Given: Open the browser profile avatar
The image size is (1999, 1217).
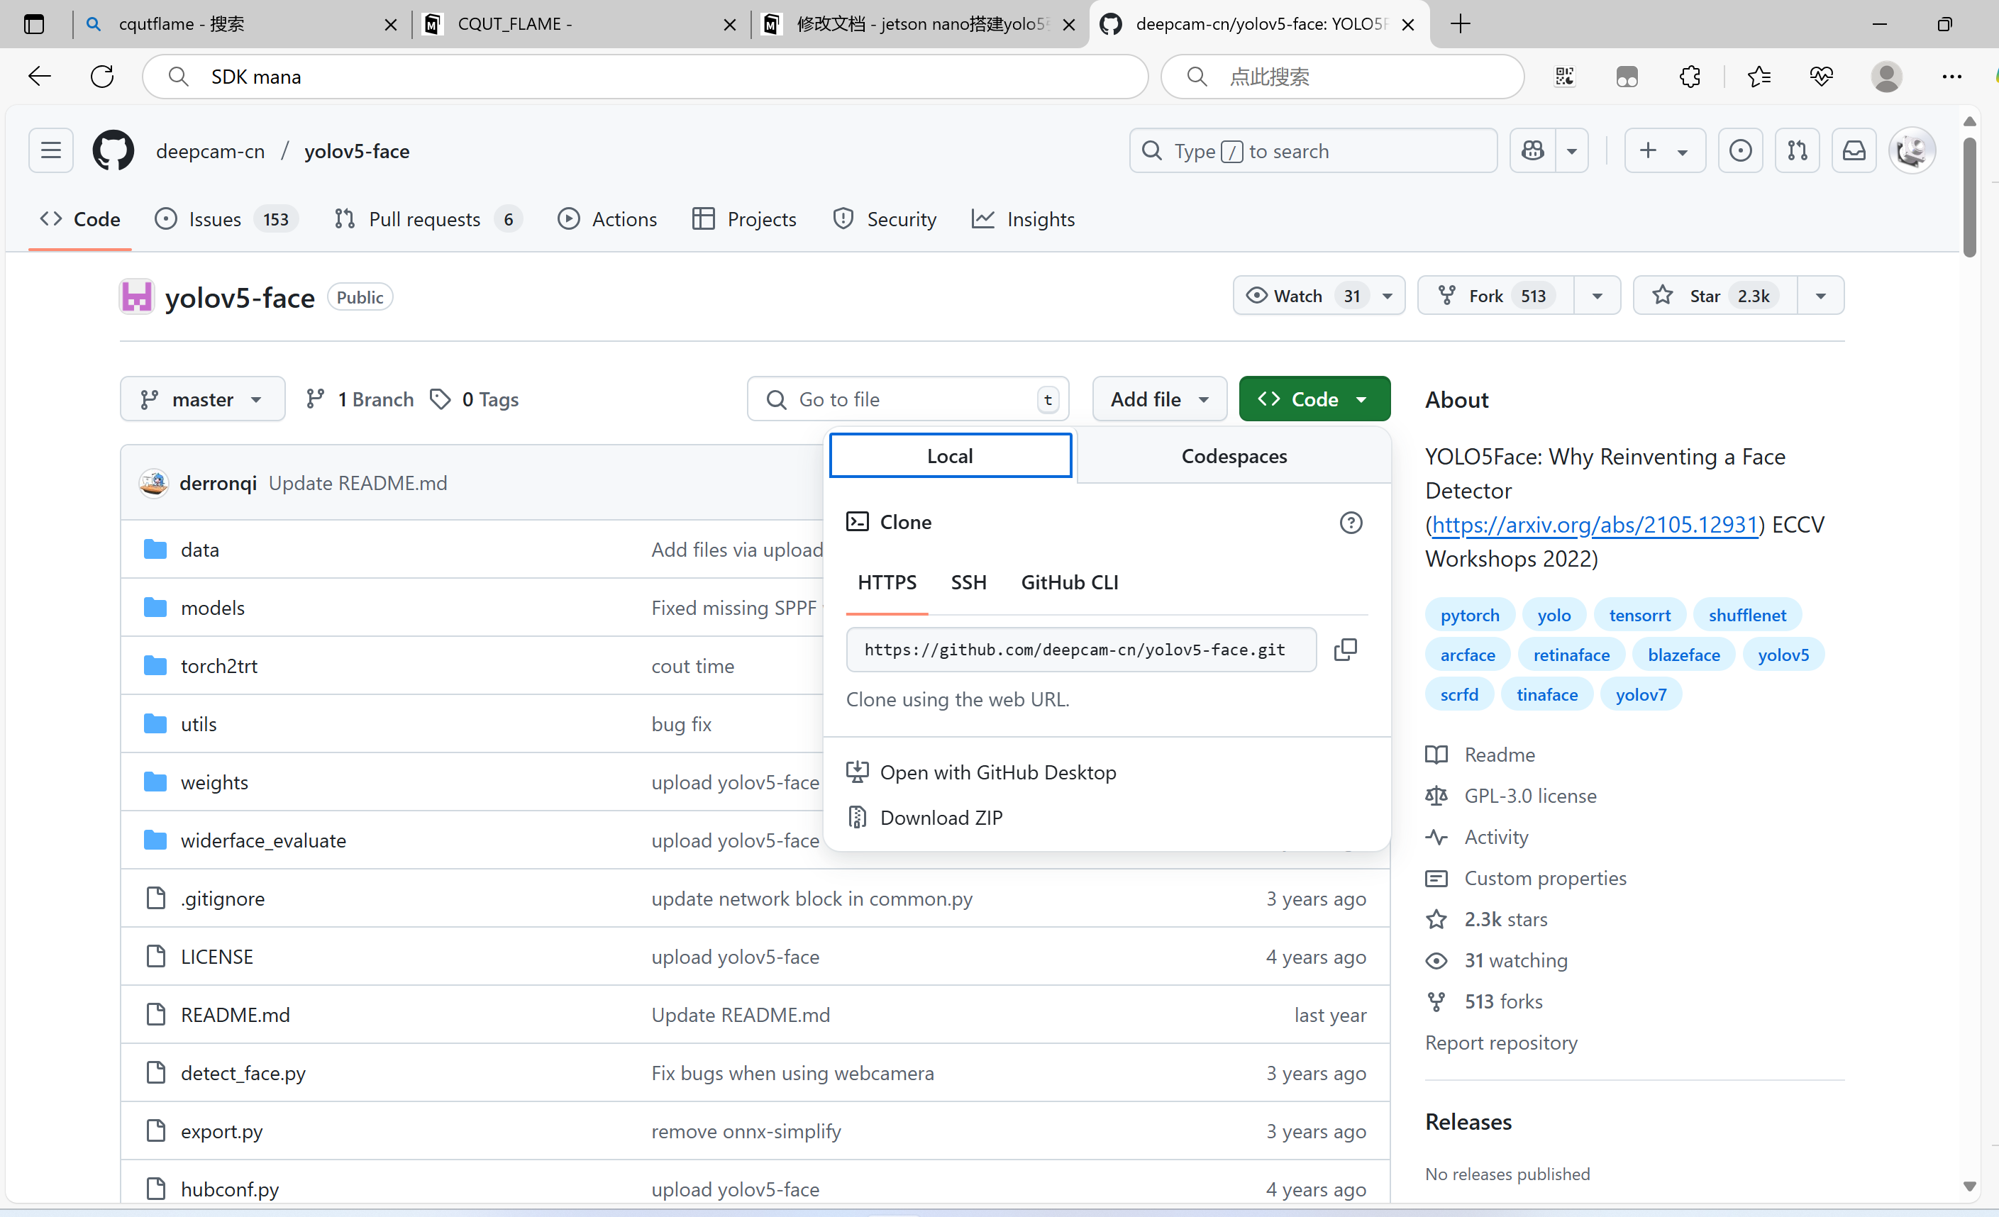Looking at the screenshot, I should [x=1886, y=77].
